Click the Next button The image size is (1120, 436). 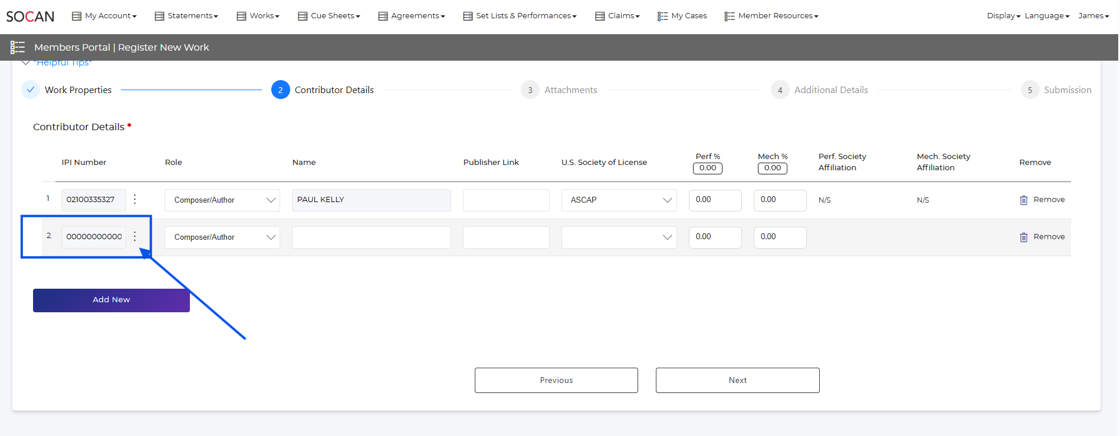pos(737,380)
